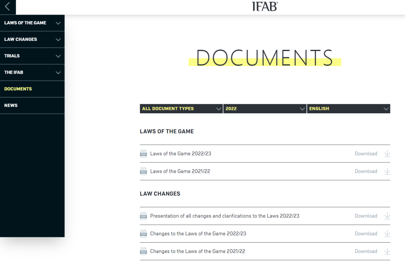
Task: Click download arrow for Changes to Laws 2022/23
Action: point(387,234)
